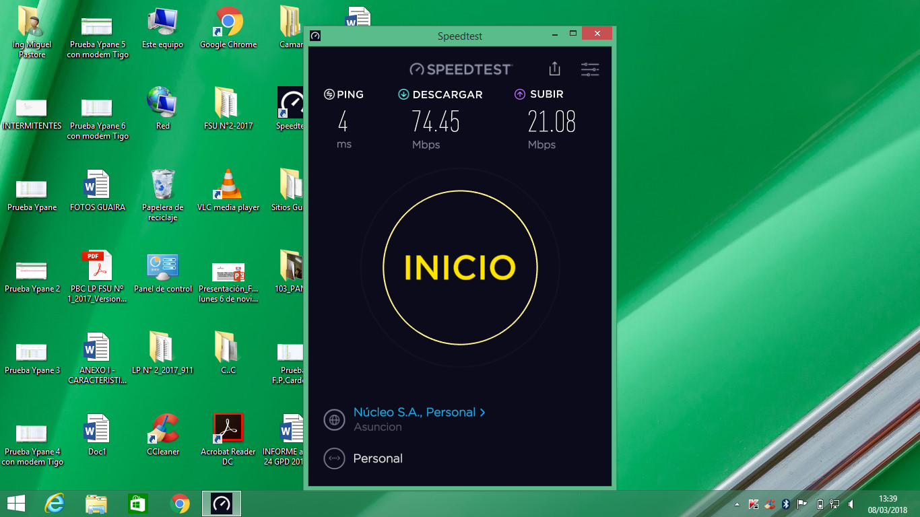
Task: Open the network tray icon
Action: pos(834,504)
